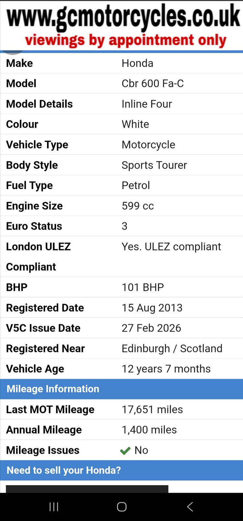Click the 'Edinburgh / Scotland' location value
This screenshot has width=243, height=521.
point(172,348)
